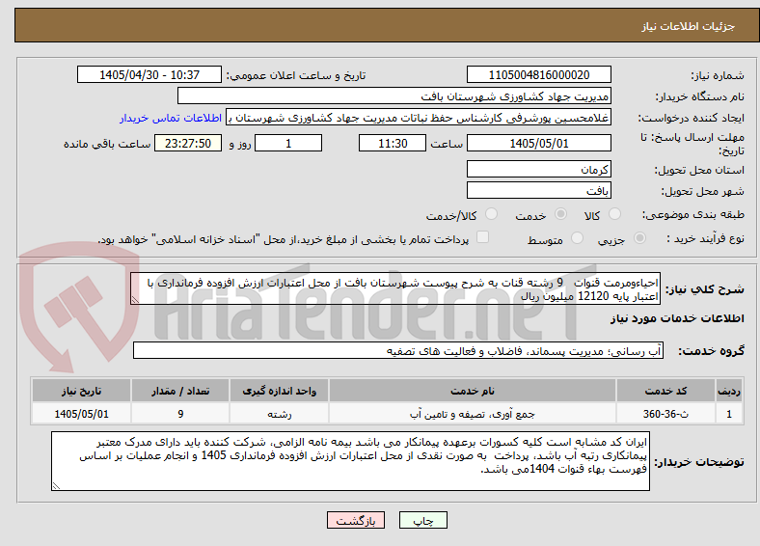Image resolution: width=760 pixels, height=546 pixels.
Task: Click the deadline date field 1405/05/01
Action: [538, 143]
